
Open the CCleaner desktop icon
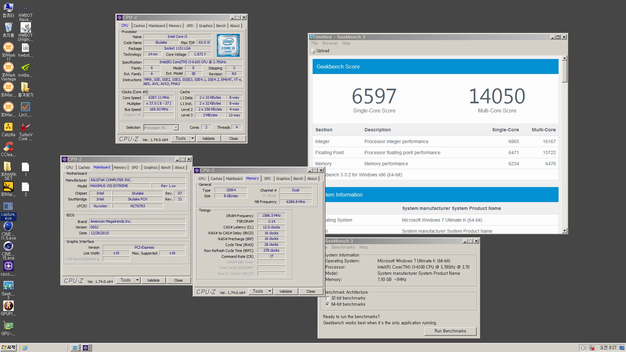(8, 149)
